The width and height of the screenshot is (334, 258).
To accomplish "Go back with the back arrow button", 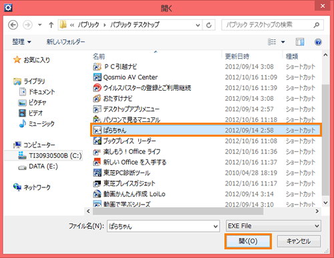I will coord(13,25).
